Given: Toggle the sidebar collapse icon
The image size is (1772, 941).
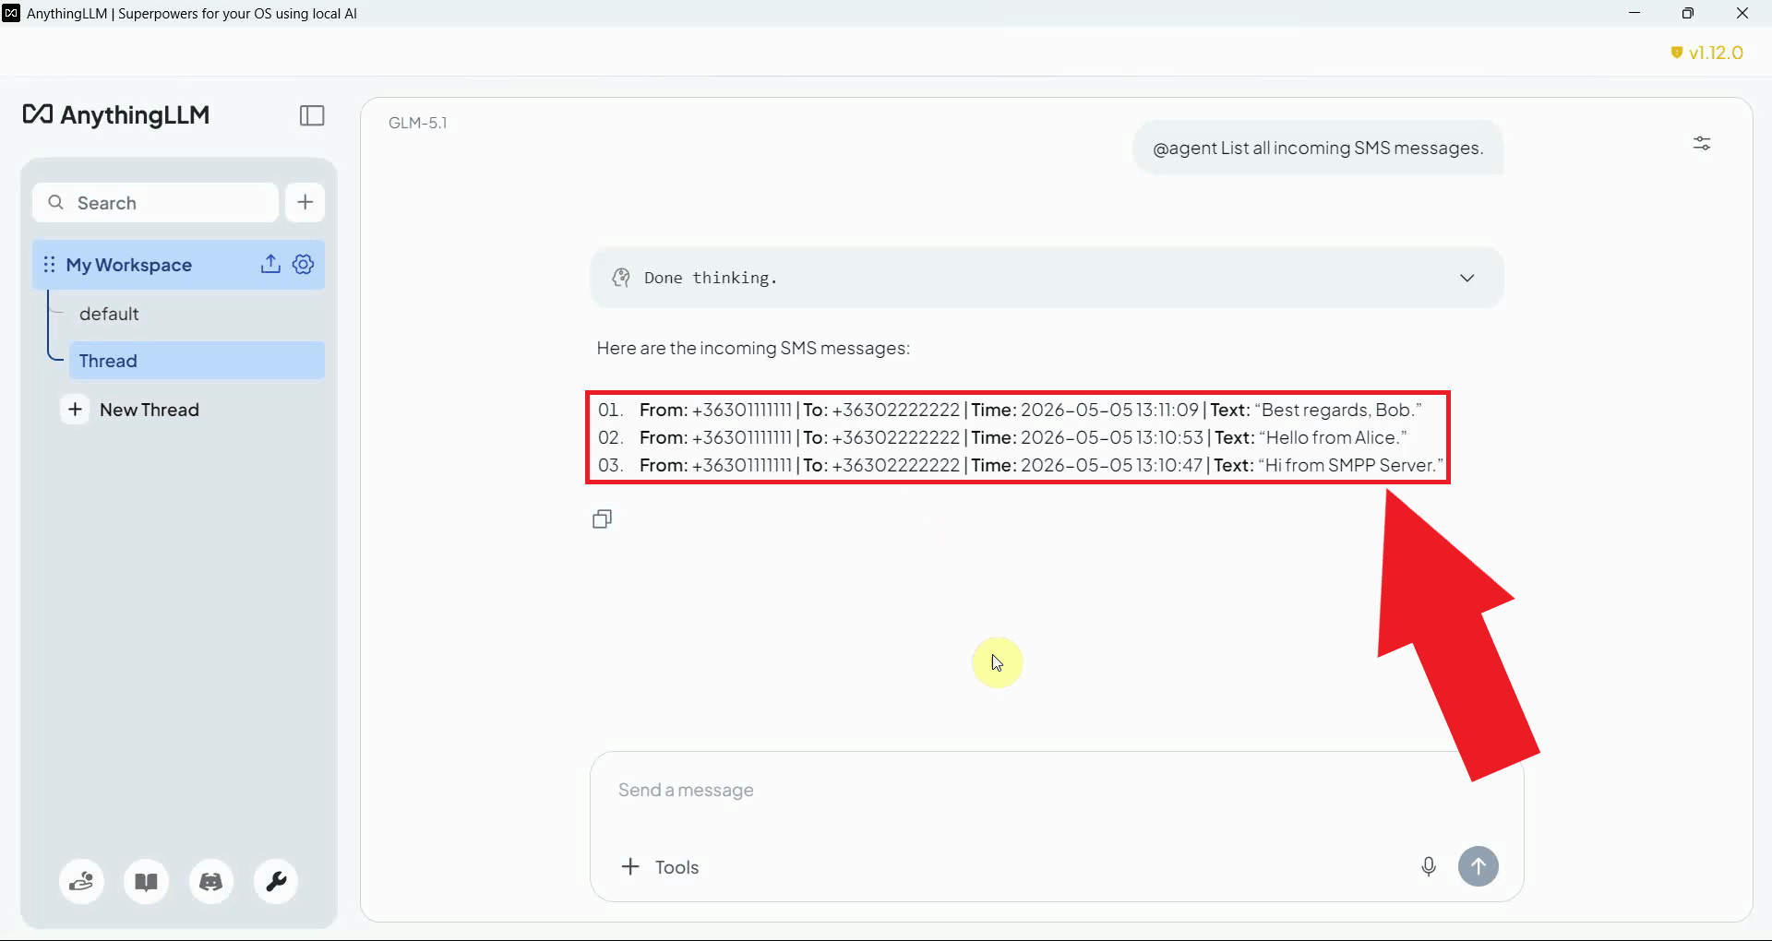Looking at the screenshot, I should [312, 115].
